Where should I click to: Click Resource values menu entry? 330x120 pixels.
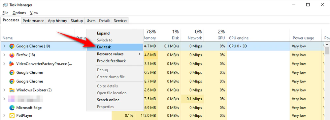point(115,54)
